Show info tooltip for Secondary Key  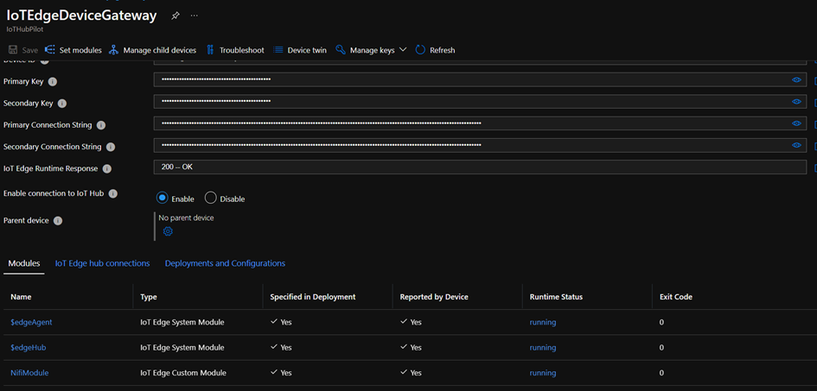tap(62, 104)
